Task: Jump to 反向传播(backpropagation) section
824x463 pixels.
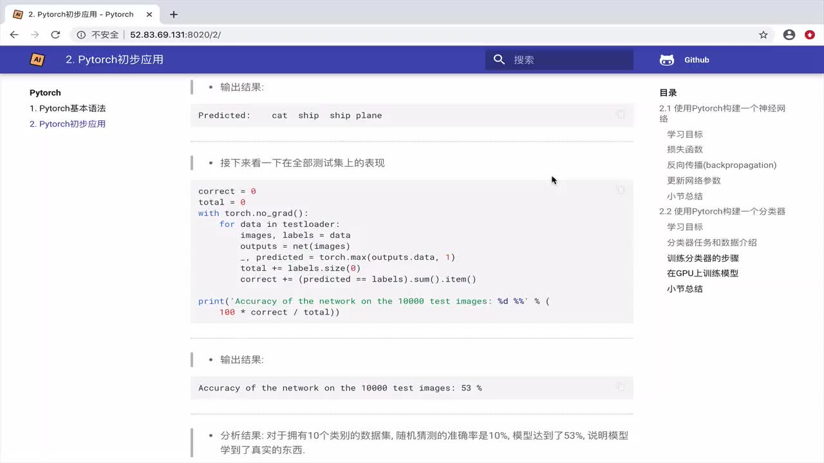Action: pos(722,165)
